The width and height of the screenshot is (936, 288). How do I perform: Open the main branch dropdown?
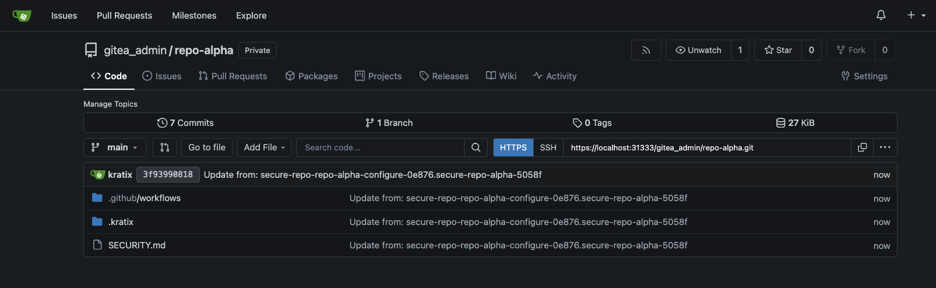(114, 147)
